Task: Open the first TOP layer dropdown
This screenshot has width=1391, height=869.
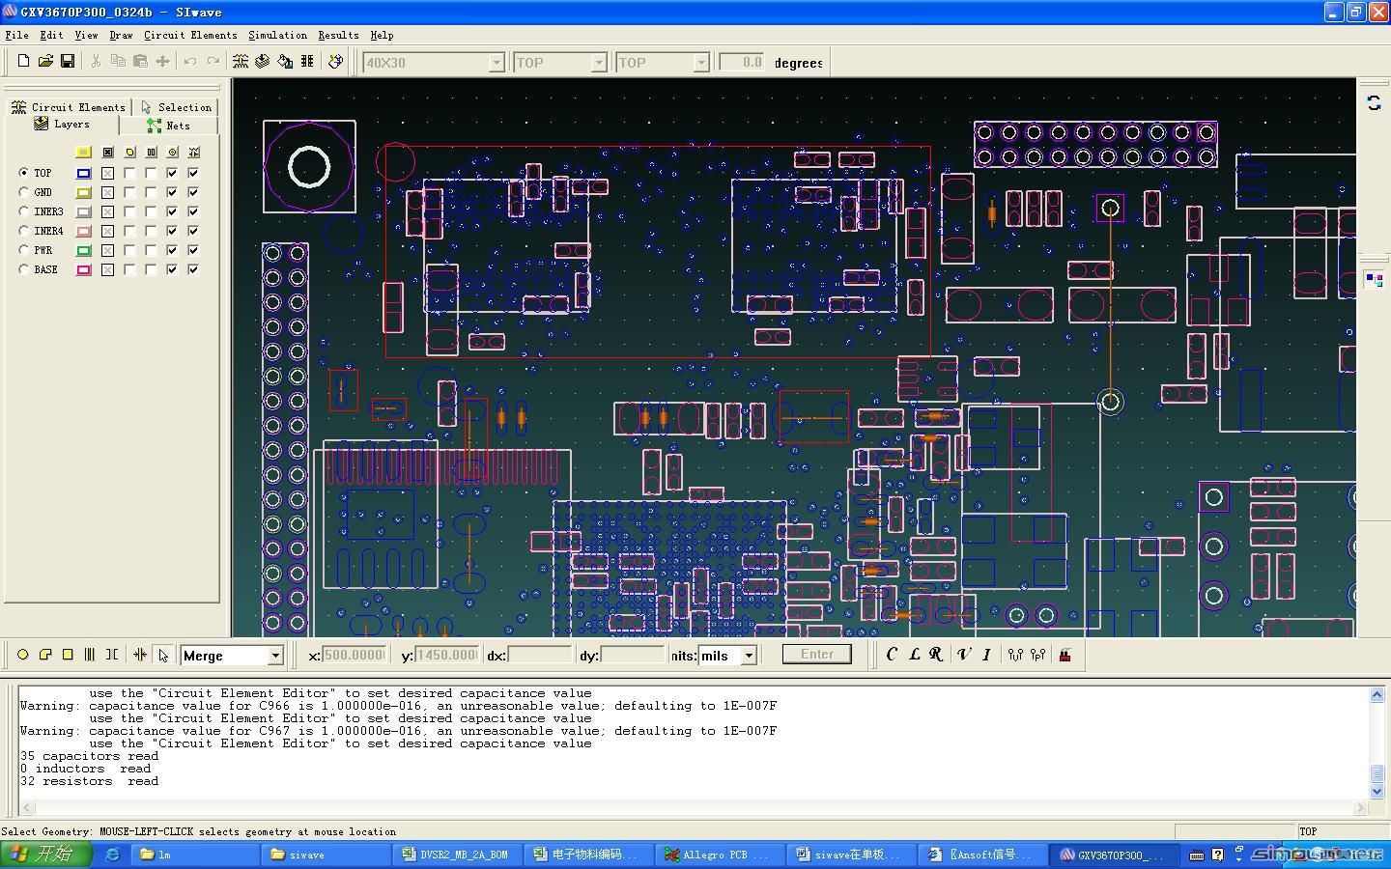Action: (598, 63)
